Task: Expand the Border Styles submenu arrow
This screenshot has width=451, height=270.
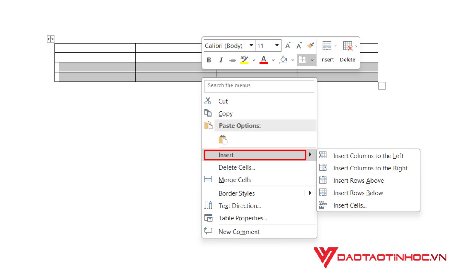Action: click(310, 193)
